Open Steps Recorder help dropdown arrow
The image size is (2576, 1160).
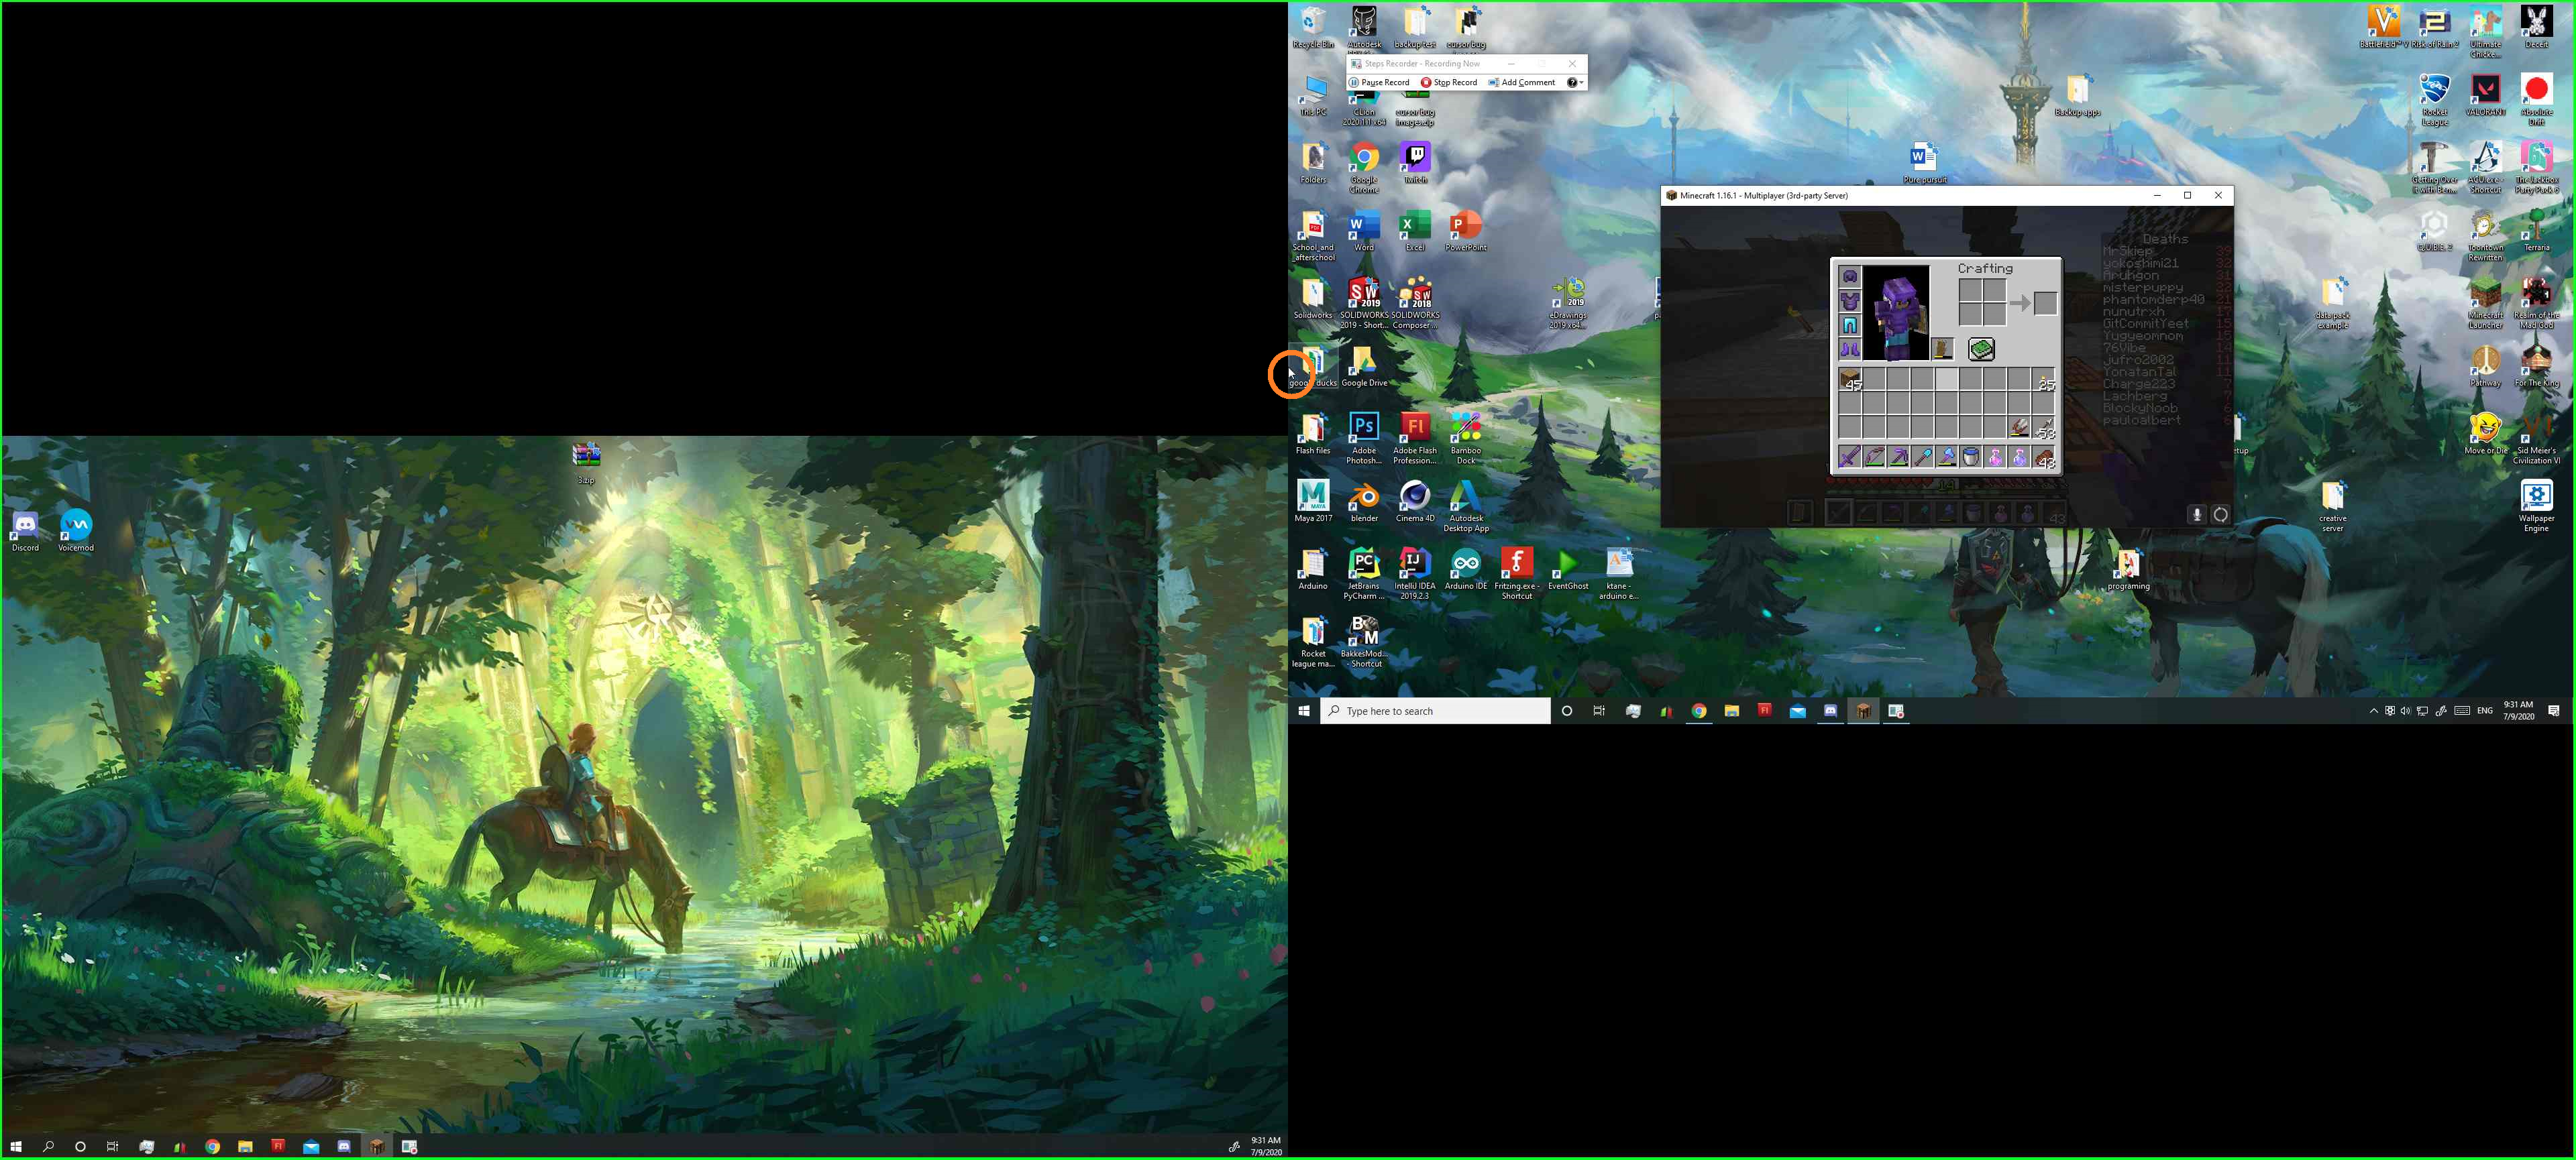click(1581, 83)
